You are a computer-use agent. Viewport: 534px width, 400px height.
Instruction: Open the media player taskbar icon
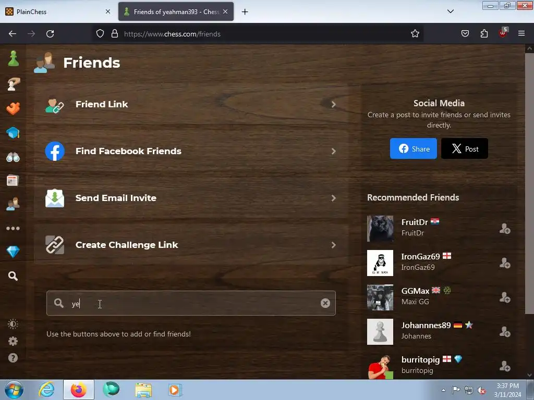coord(175,390)
